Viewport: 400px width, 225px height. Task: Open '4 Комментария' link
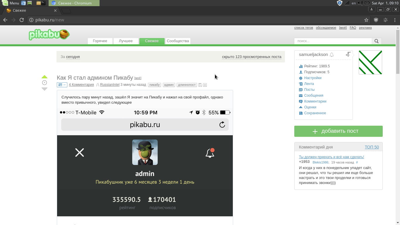[x=81, y=85]
